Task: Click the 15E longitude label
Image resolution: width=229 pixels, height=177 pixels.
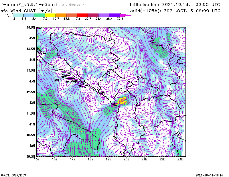Action: coord(37,159)
